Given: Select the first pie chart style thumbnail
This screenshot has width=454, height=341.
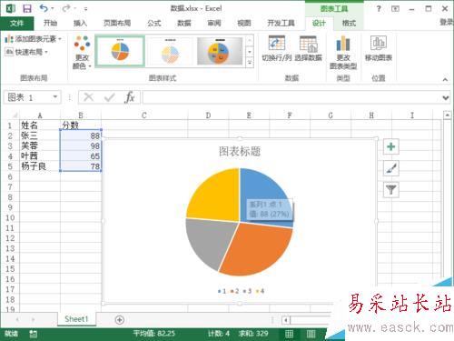Looking at the screenshot, I should click(x=120, y=51).
